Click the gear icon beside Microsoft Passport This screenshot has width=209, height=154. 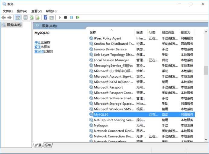click(x=91, y=87)
